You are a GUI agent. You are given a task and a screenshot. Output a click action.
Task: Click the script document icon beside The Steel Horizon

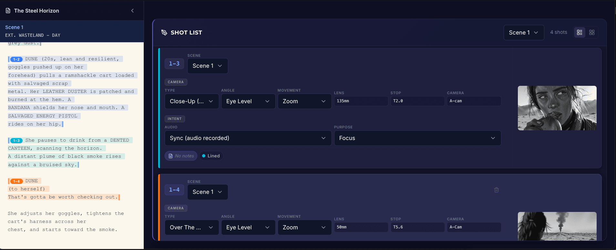click(x=8, y=11)
